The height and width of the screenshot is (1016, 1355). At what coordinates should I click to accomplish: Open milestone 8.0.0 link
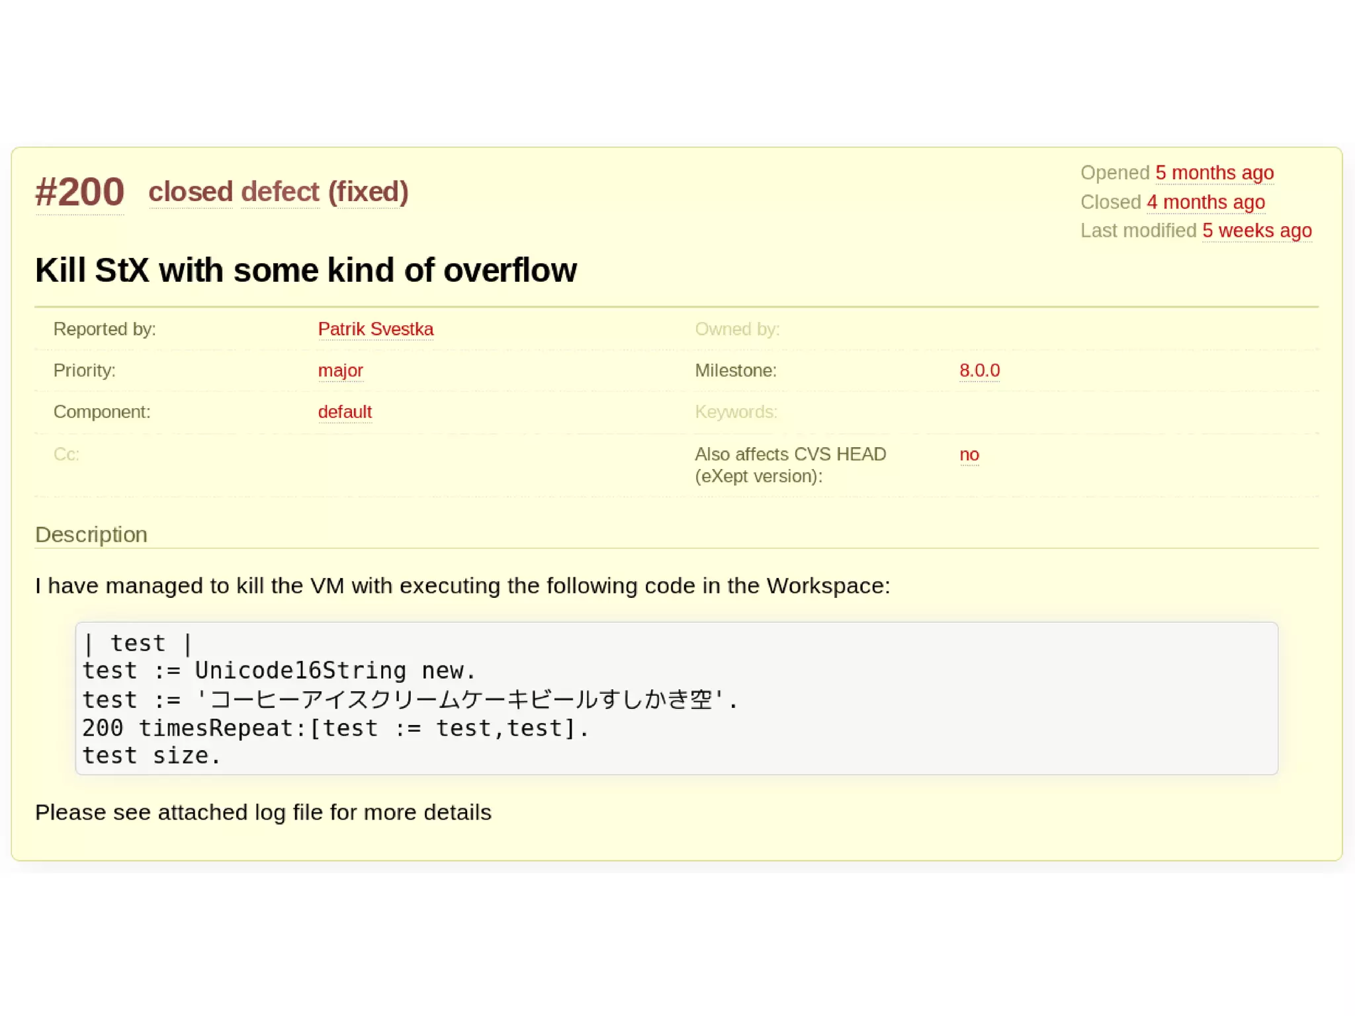click(979, 370)
